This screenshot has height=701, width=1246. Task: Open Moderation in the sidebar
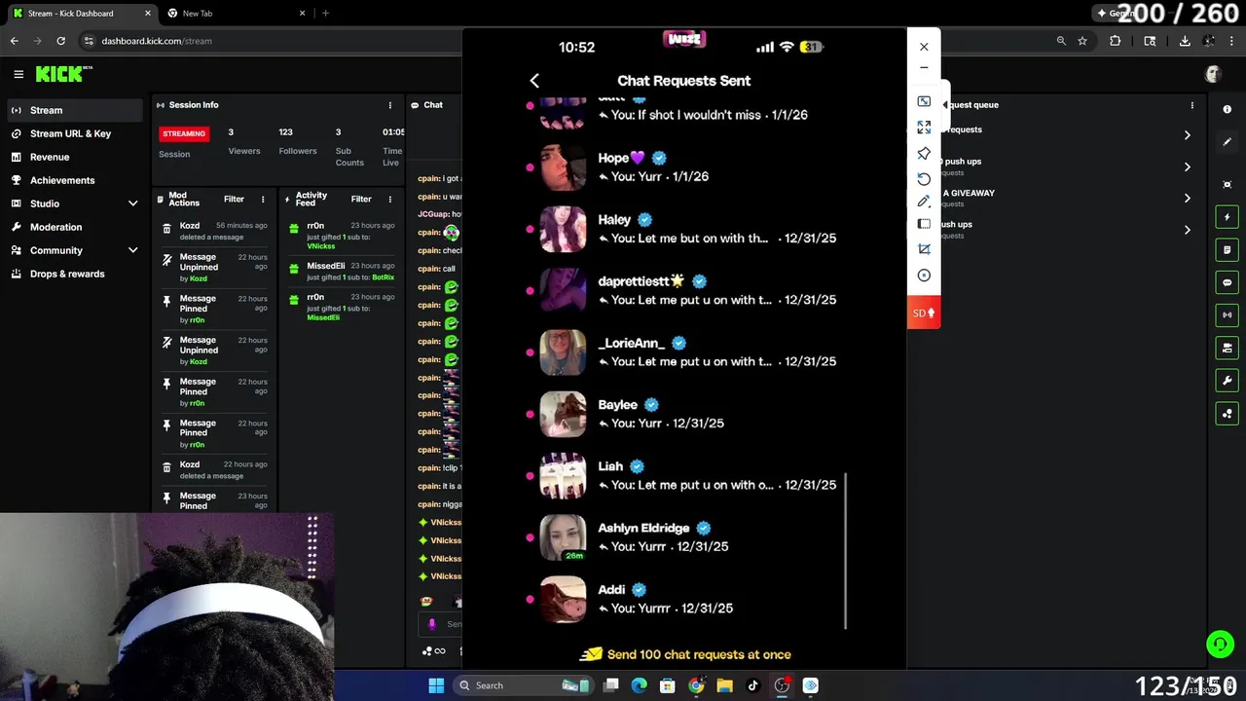pos(75,227)
